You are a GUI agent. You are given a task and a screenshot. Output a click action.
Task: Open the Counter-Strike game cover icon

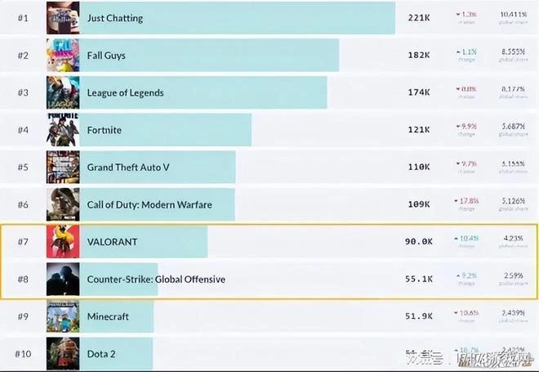pos(63,279)
